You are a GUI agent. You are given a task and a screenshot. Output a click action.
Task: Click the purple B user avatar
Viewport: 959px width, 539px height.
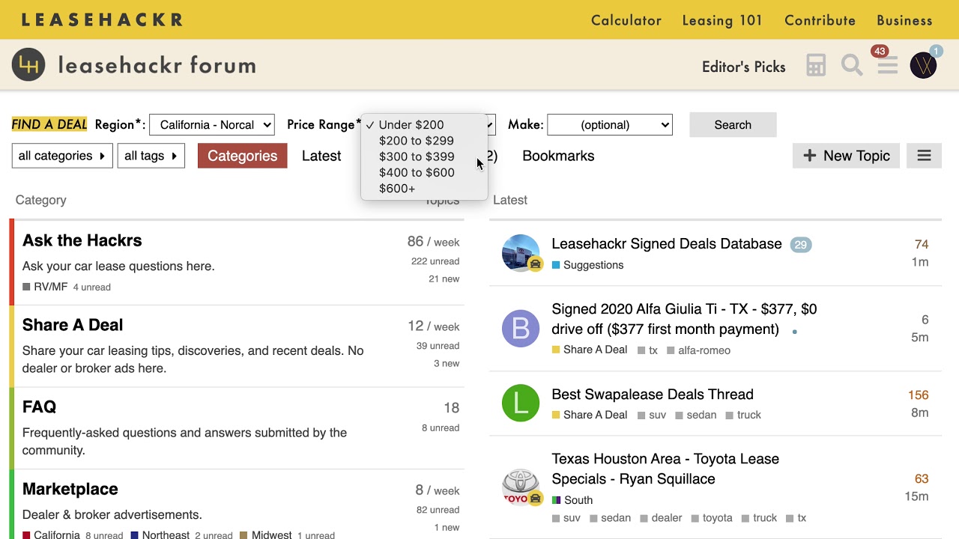(x=521, y=329)
